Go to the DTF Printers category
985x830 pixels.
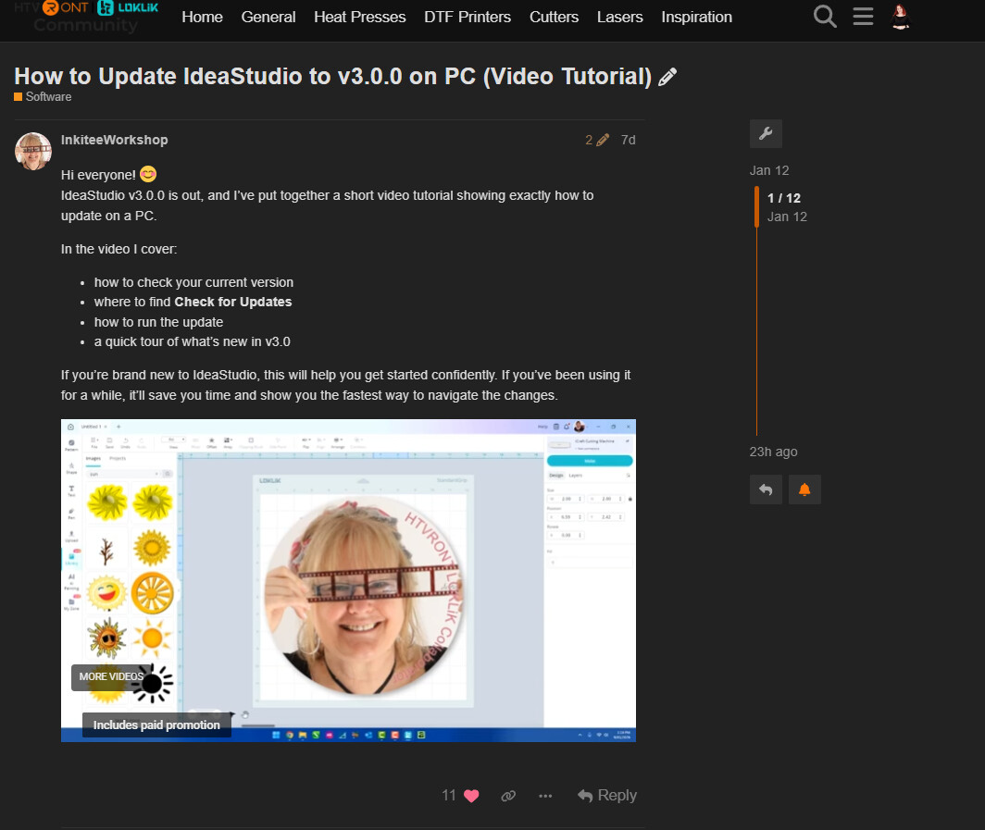(x=468, y=17)
